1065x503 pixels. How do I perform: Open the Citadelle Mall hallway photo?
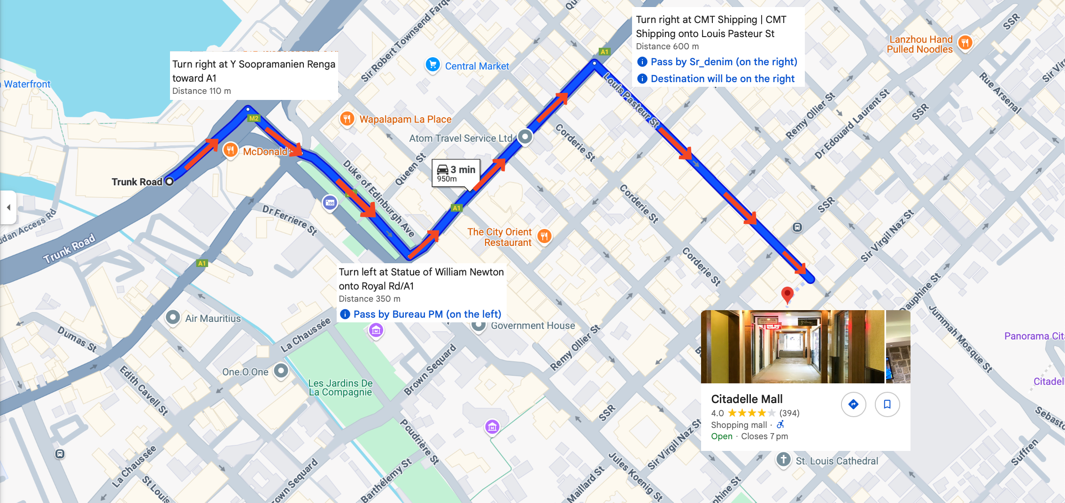792,346
